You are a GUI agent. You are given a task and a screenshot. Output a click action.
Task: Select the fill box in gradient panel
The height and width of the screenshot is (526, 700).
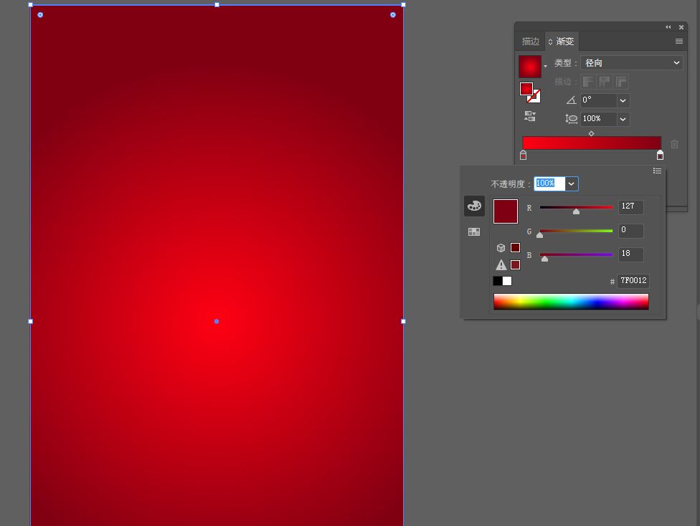pos(526,89)
